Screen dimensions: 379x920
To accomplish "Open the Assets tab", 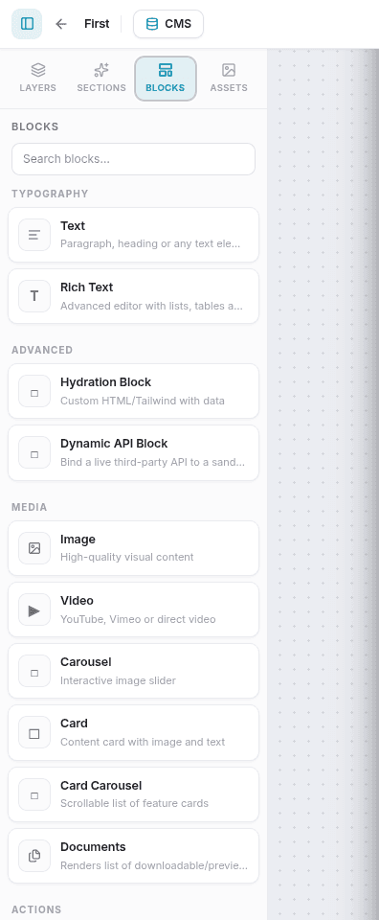I will coord(229,79).
